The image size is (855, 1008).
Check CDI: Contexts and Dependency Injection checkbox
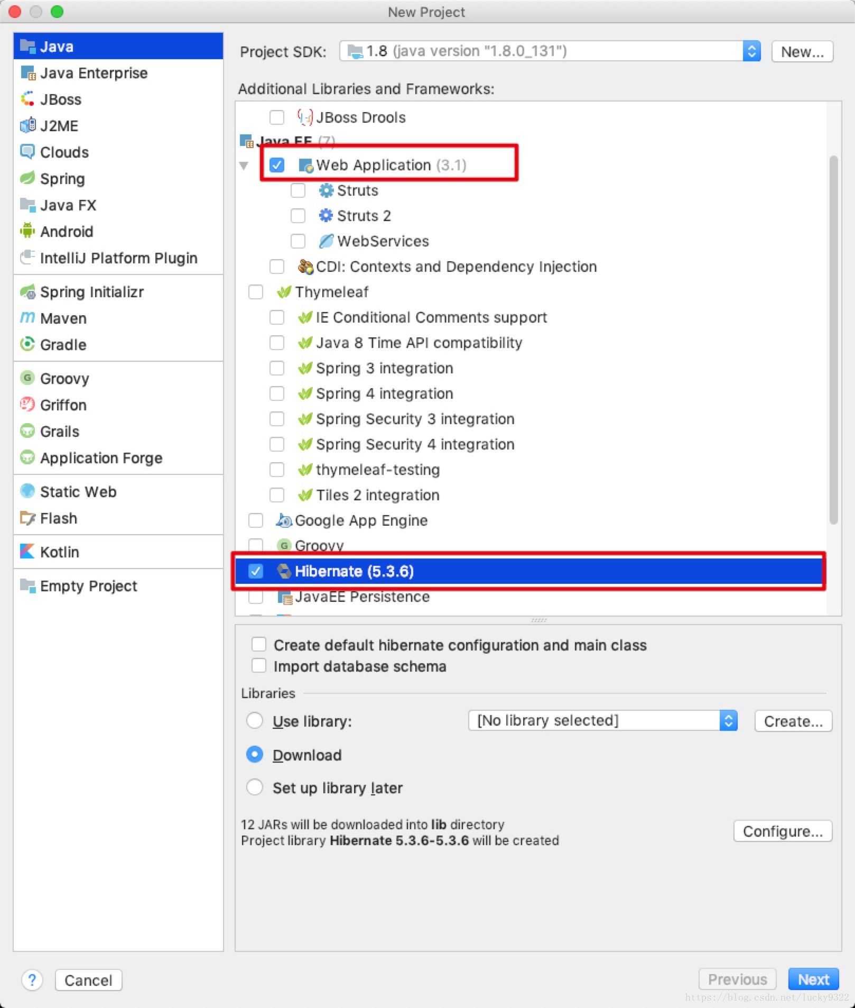point(277,267)
